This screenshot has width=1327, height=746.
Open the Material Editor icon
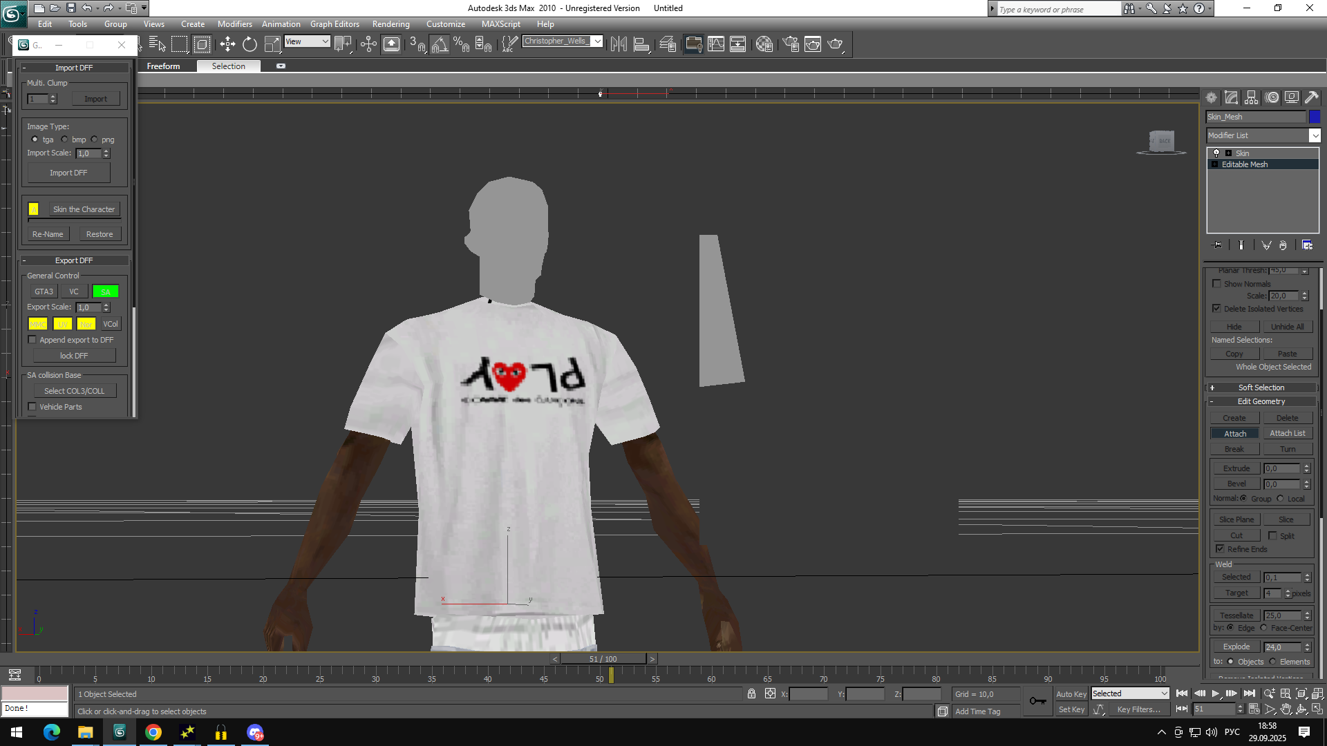coord(764,44)
